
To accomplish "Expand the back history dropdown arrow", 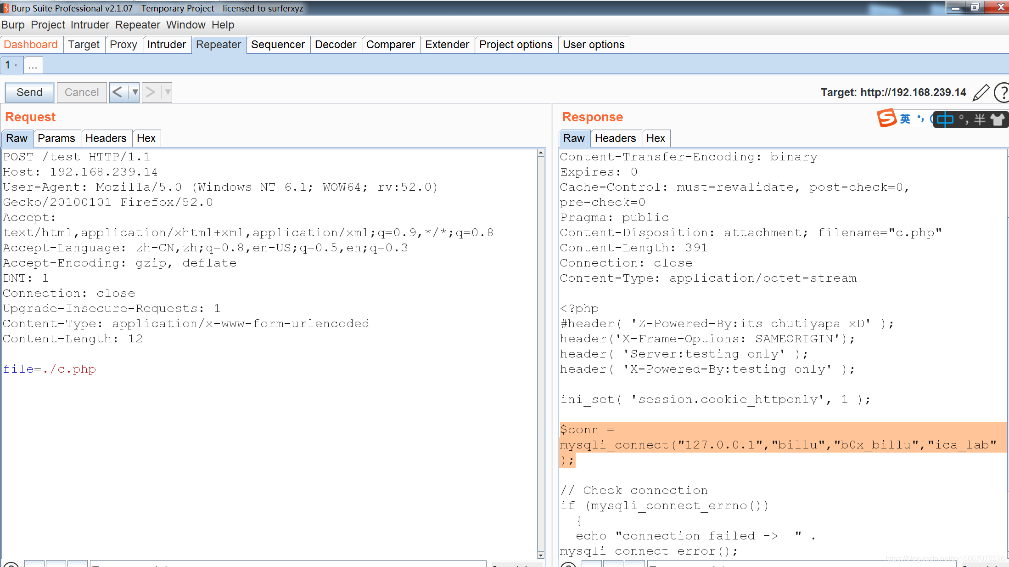I will [135, 92].
